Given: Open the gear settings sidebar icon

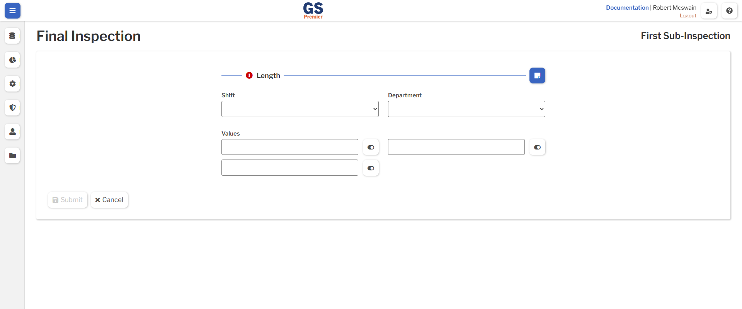Looking at the screenshot, I should (x=12, y=84).
